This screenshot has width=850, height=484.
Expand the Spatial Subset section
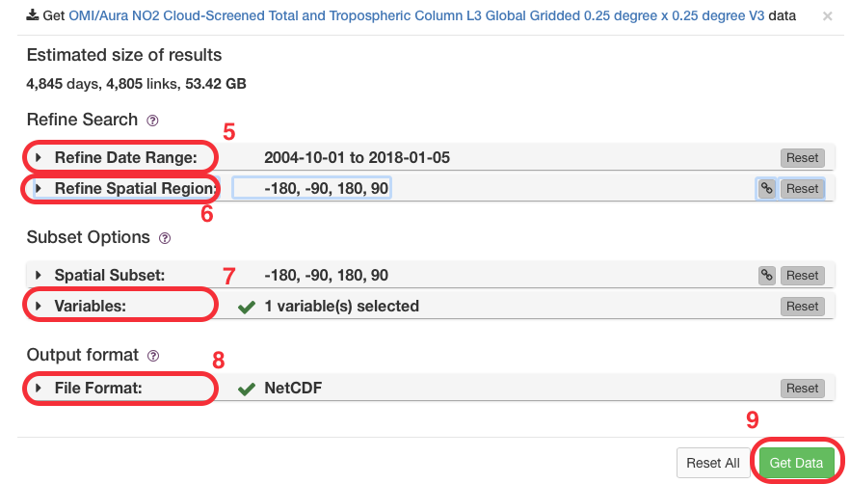tap(38, 275)
